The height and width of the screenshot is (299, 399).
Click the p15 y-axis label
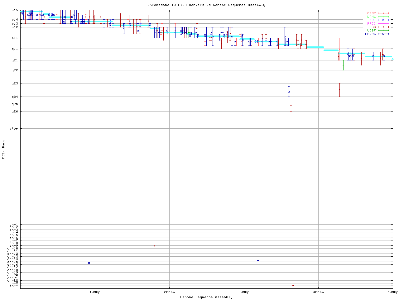click(x=15, y=10)
